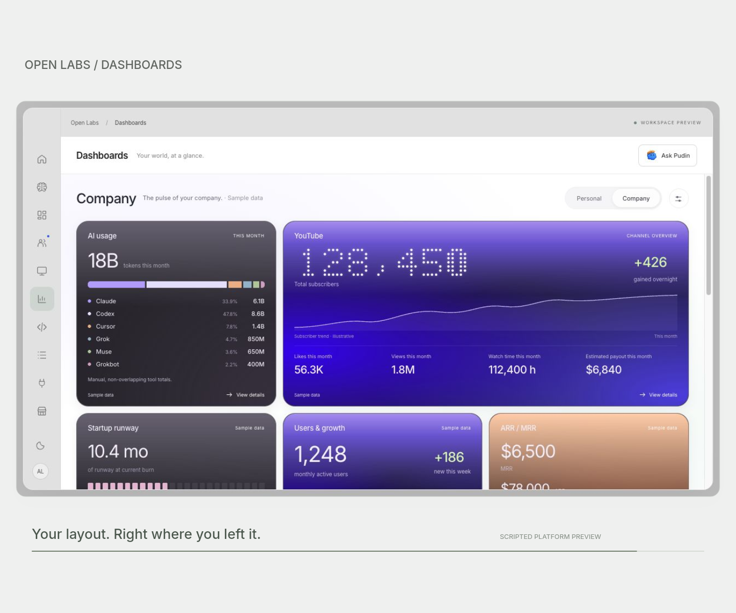The width and height of the screenshot is (736, 613).
Task: Click the Ask Pudin button
Action: (x=668, y=156)
